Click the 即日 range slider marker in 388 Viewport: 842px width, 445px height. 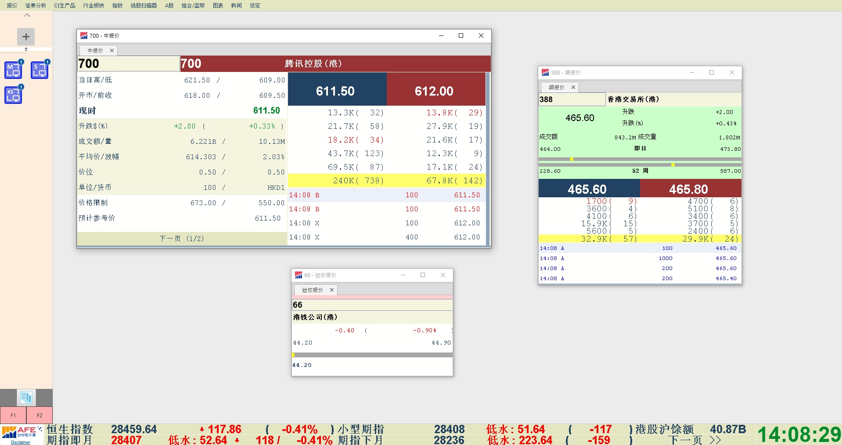[x=572, y=159]
